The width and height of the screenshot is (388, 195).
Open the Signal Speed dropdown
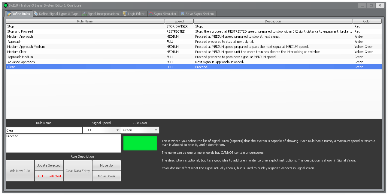tap(102, 130)
